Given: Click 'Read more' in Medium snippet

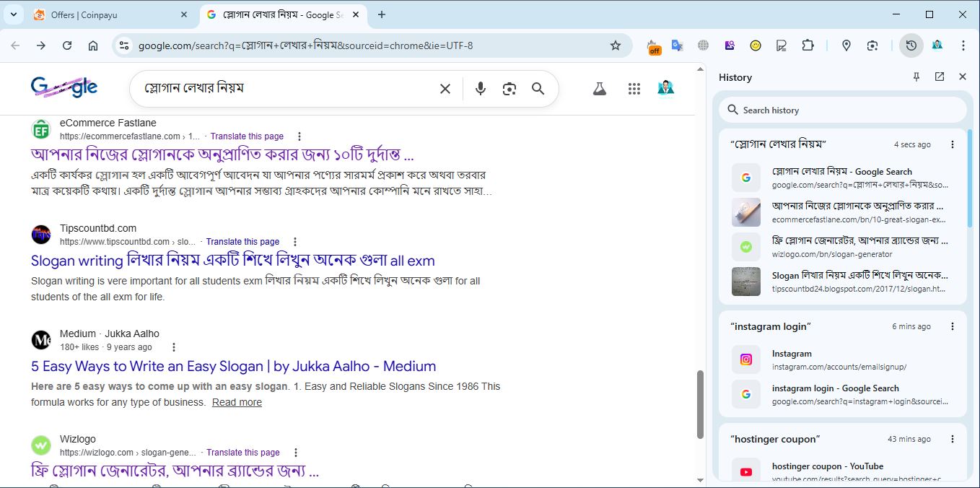Looking at the screenshot, I should [x=237, y=402].
